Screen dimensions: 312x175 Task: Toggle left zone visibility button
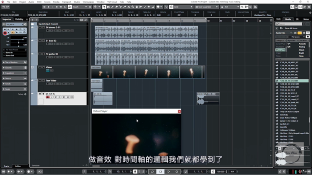pos(292,7)
